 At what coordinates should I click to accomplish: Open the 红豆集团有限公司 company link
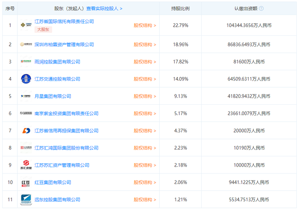pyautogui.click(x=53, y=182)
